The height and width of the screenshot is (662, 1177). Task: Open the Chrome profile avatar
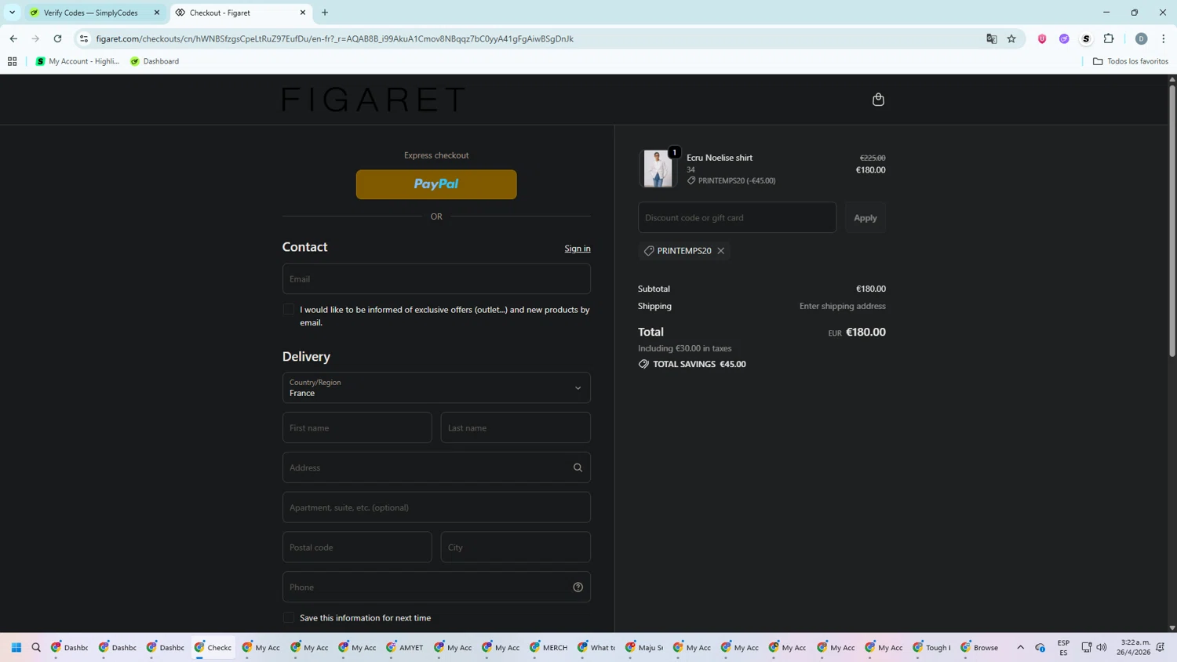point(1141,38)
